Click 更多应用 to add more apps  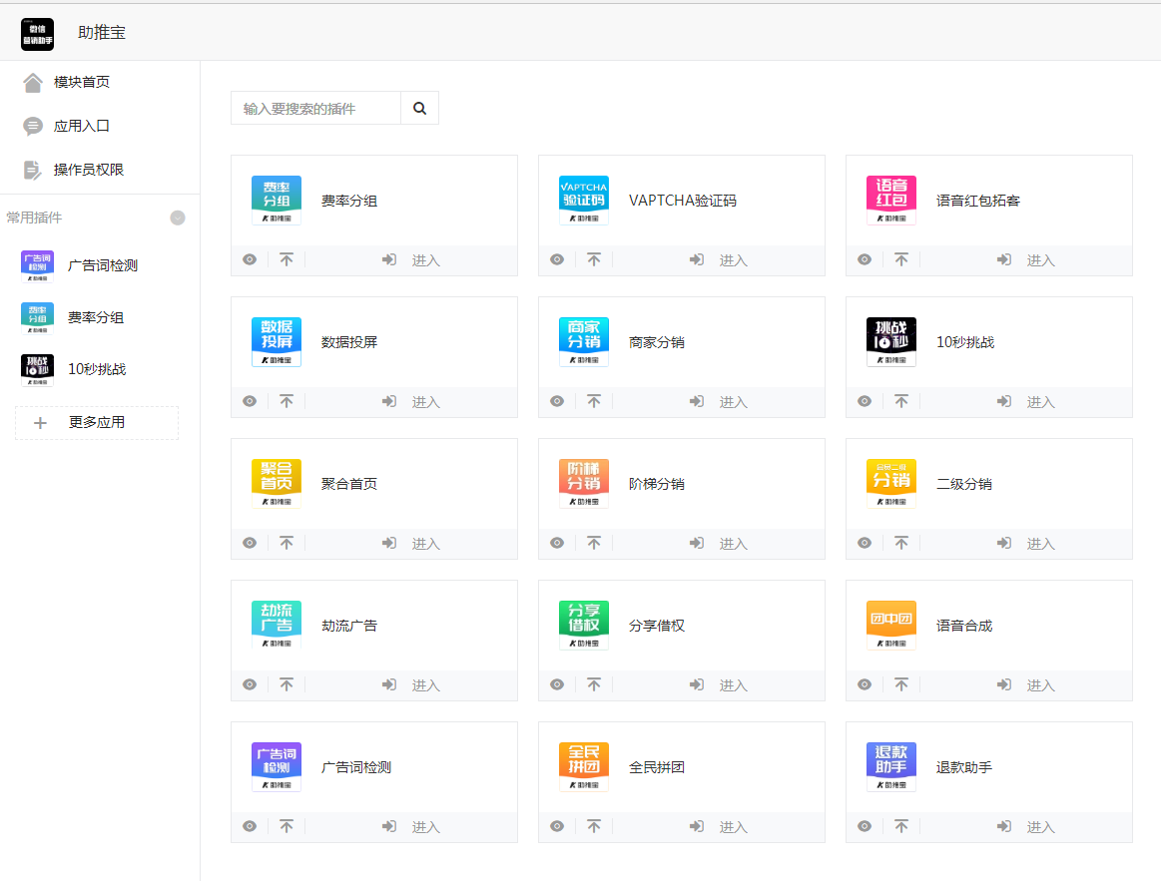coord(96,422)
